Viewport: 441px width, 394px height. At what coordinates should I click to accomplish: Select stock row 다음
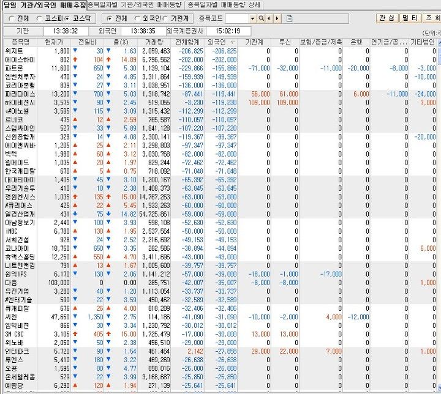221,283
